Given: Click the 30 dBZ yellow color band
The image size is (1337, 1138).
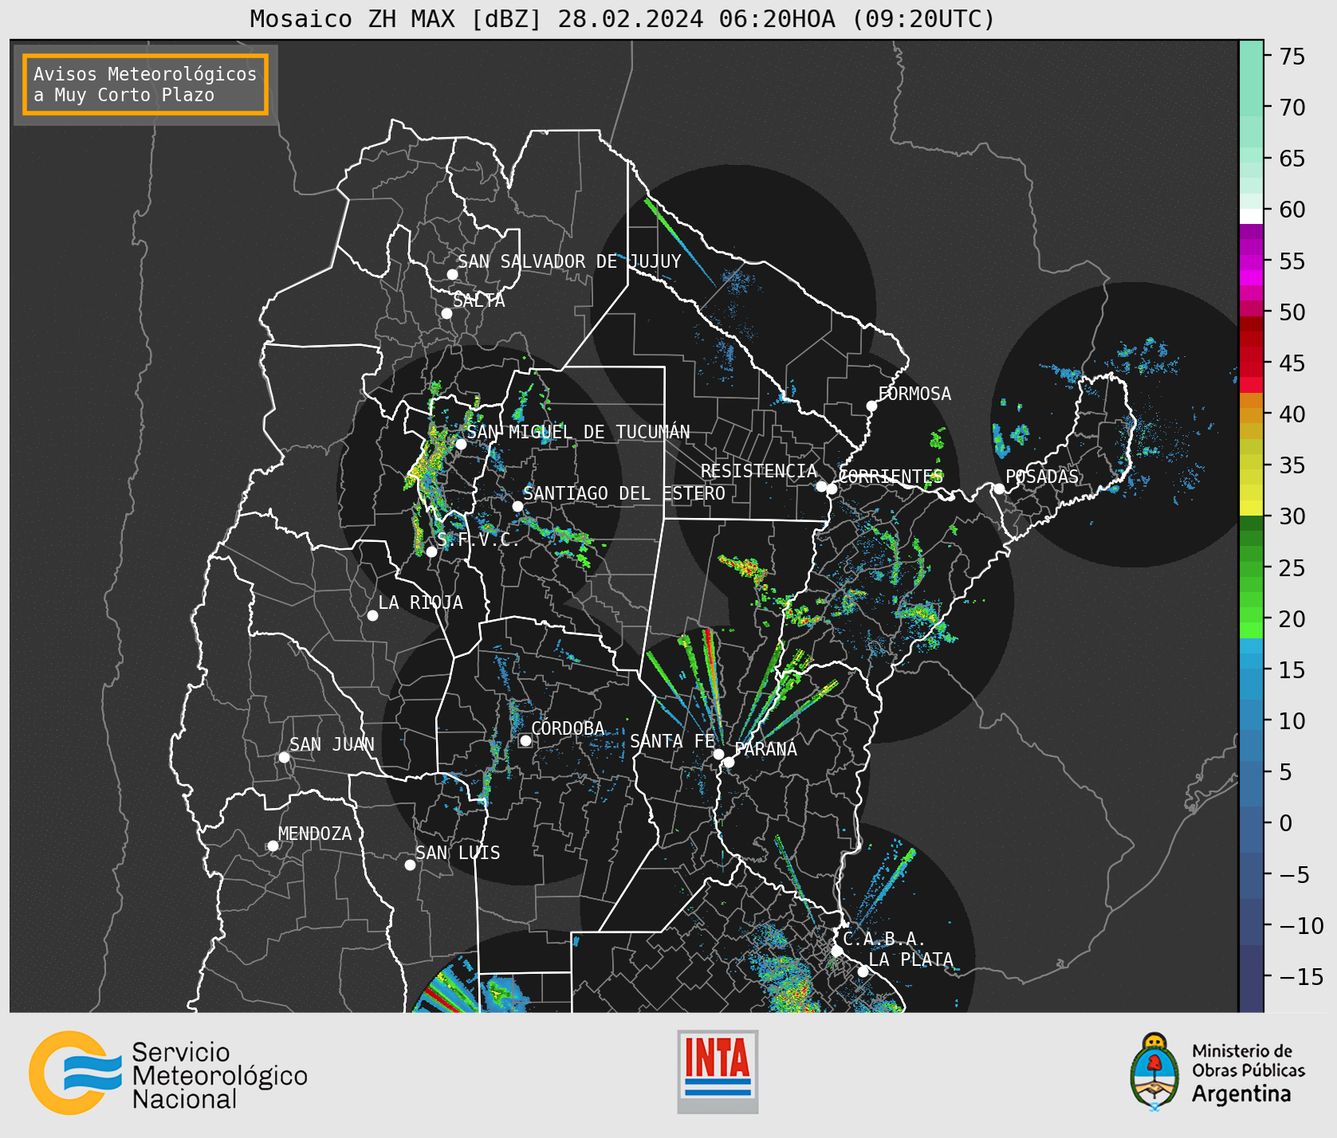Looking at the screenshot, I should tap(1251, 508).
